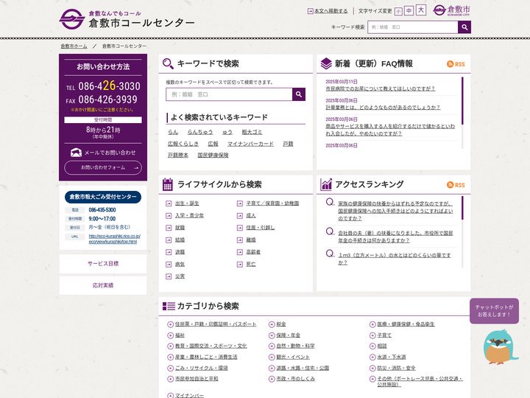
Task: Open category 住民票・戸籍・印鑑証明・パスポート
Action: [x=215, y=324]
